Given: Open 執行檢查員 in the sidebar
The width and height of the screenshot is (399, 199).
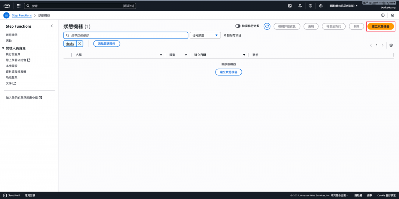Looking at the screenshot, I should (13, 54).
